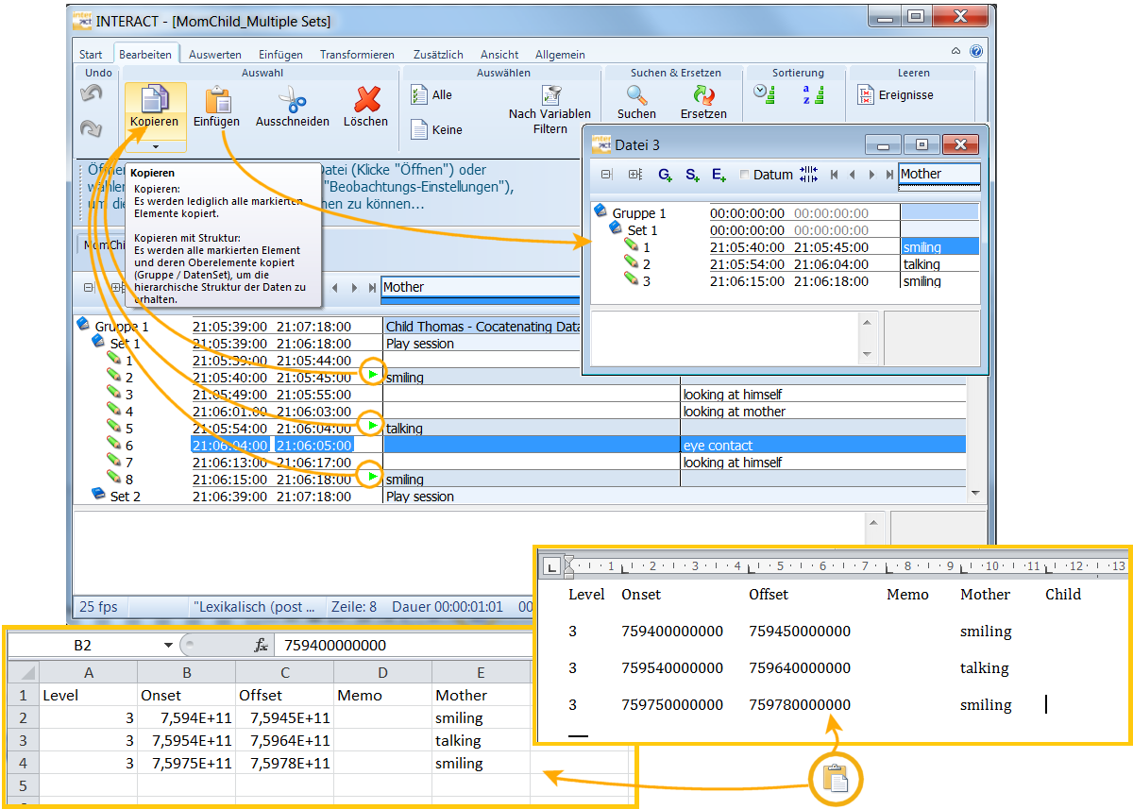Click the column-align arrows icon in Datei 3
The image size is (1133, 809).
[808, 175]
